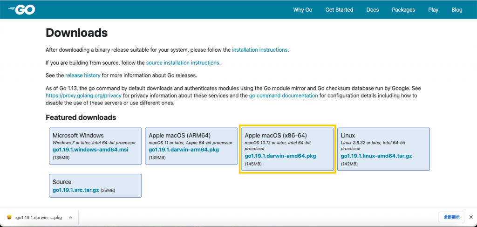This screenshot has height=227, width=477.
Task: Click the Featured downloads heading
Action: [x=81, y=117]
